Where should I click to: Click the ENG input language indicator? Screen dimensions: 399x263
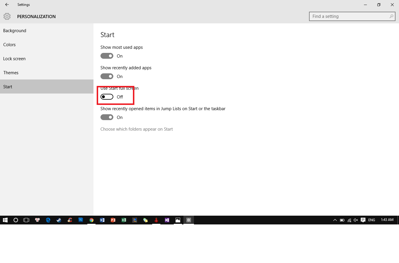[x=372, y=220]
